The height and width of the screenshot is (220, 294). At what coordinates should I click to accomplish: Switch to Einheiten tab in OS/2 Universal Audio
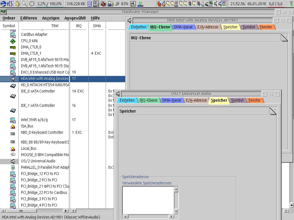(127, 101)
